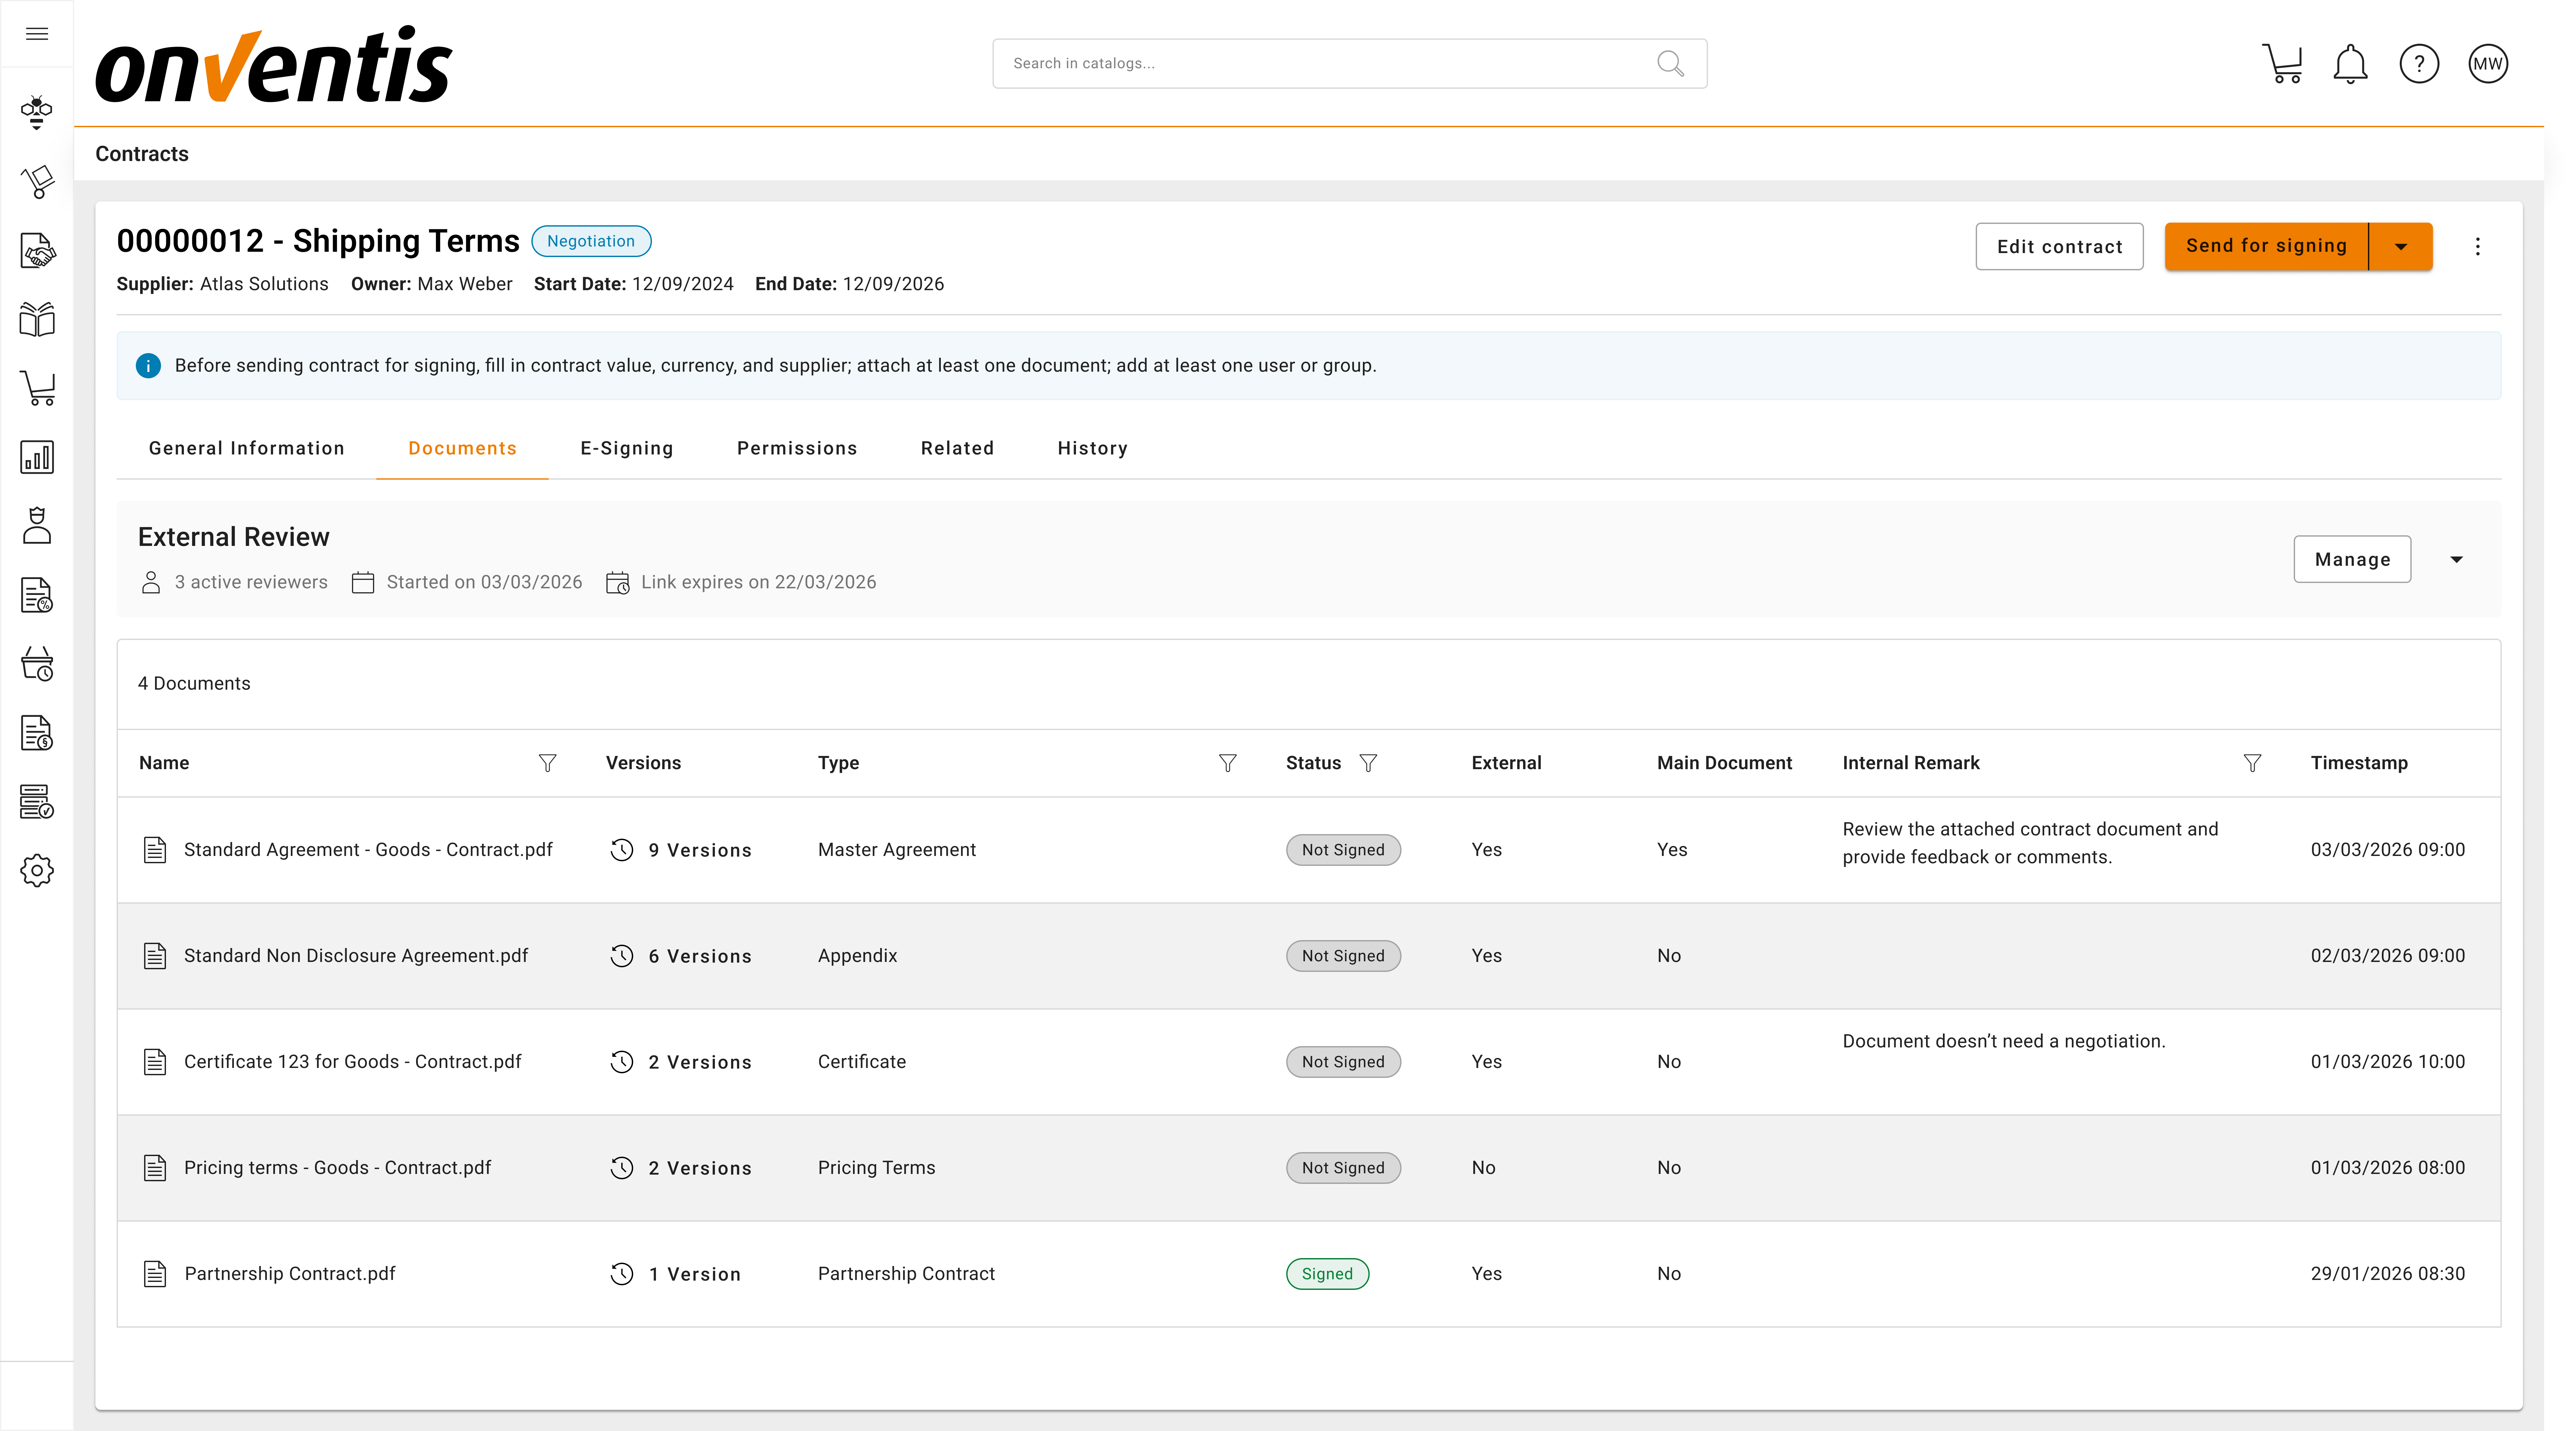Image resolution: width=2576 pixels, height=1431 pixels.
Task: Click the blue info icon in the banner
Action: pos(148,366)
